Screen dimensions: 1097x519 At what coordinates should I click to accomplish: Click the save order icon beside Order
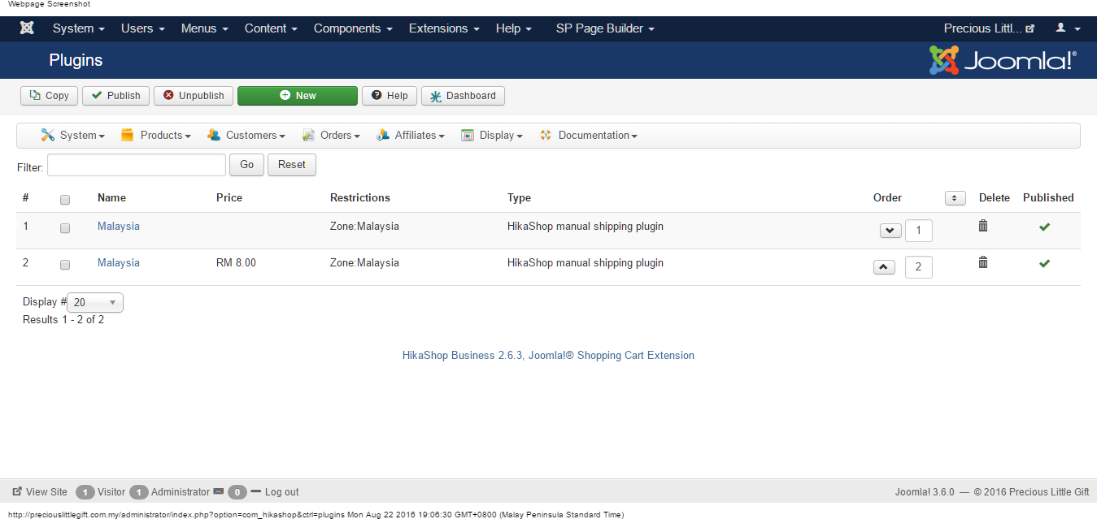point(955,198)
